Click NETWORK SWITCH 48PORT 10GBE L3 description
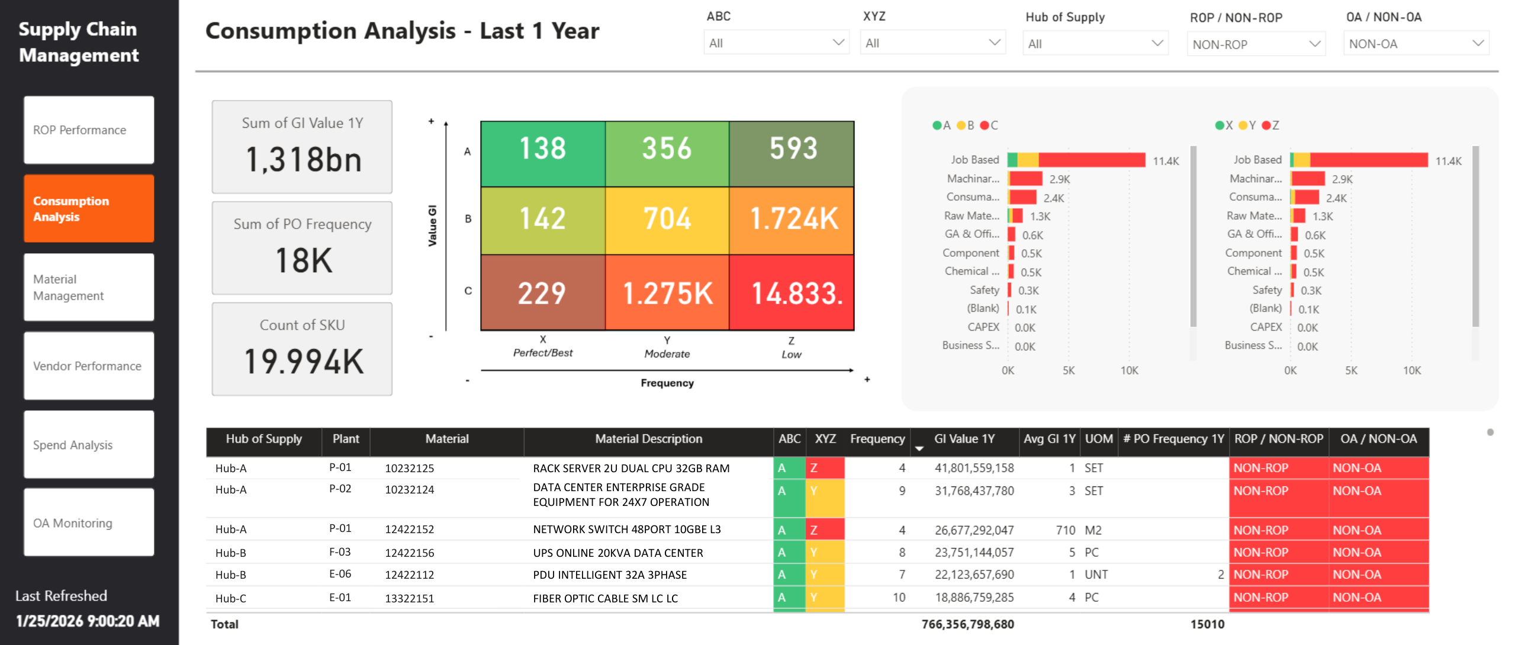Screen dimensions: 1515x645 [627, 530]
